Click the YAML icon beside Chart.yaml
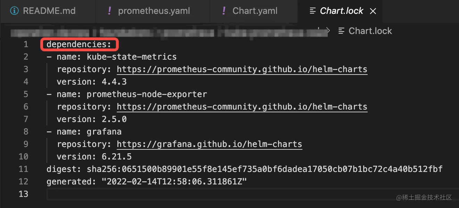459x208 pixels. point(224,11)
